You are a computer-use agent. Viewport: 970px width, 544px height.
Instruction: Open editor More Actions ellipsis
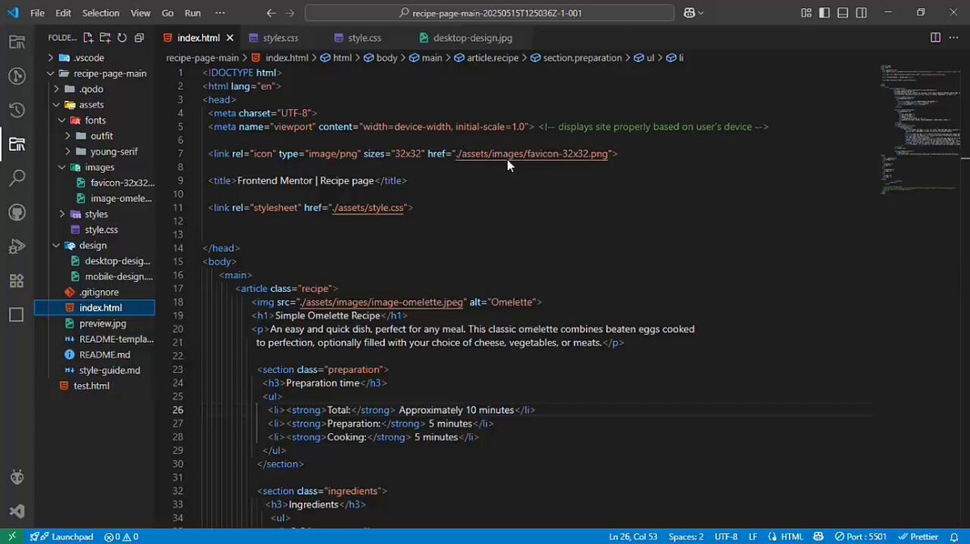(955, 38)
